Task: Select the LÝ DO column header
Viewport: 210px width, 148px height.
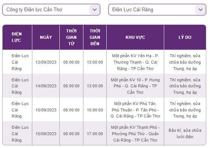Action: point(185,37)
